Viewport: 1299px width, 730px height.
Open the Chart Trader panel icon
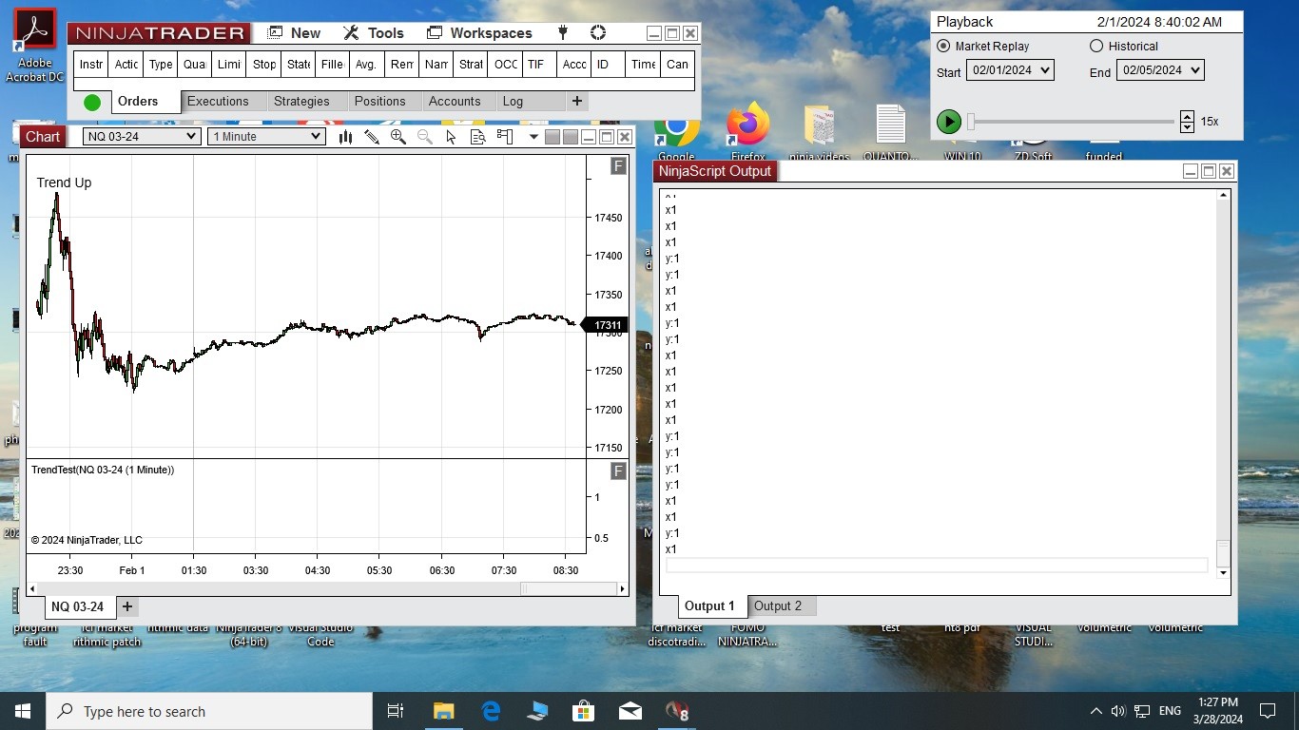[x=505, y=137]
